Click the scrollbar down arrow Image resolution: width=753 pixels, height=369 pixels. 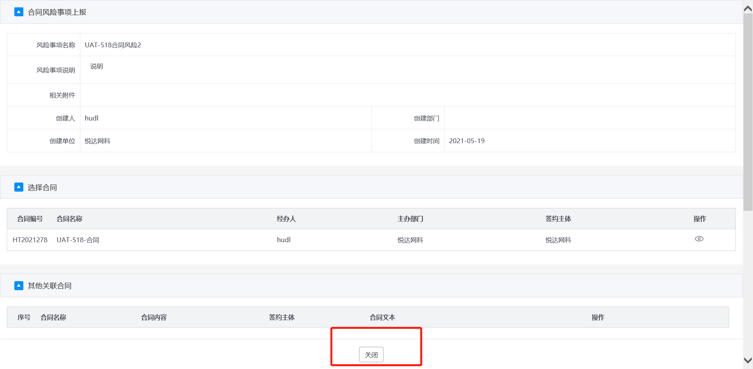coord(747,360)
